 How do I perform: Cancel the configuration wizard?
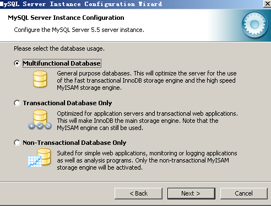tap(244, 193)
